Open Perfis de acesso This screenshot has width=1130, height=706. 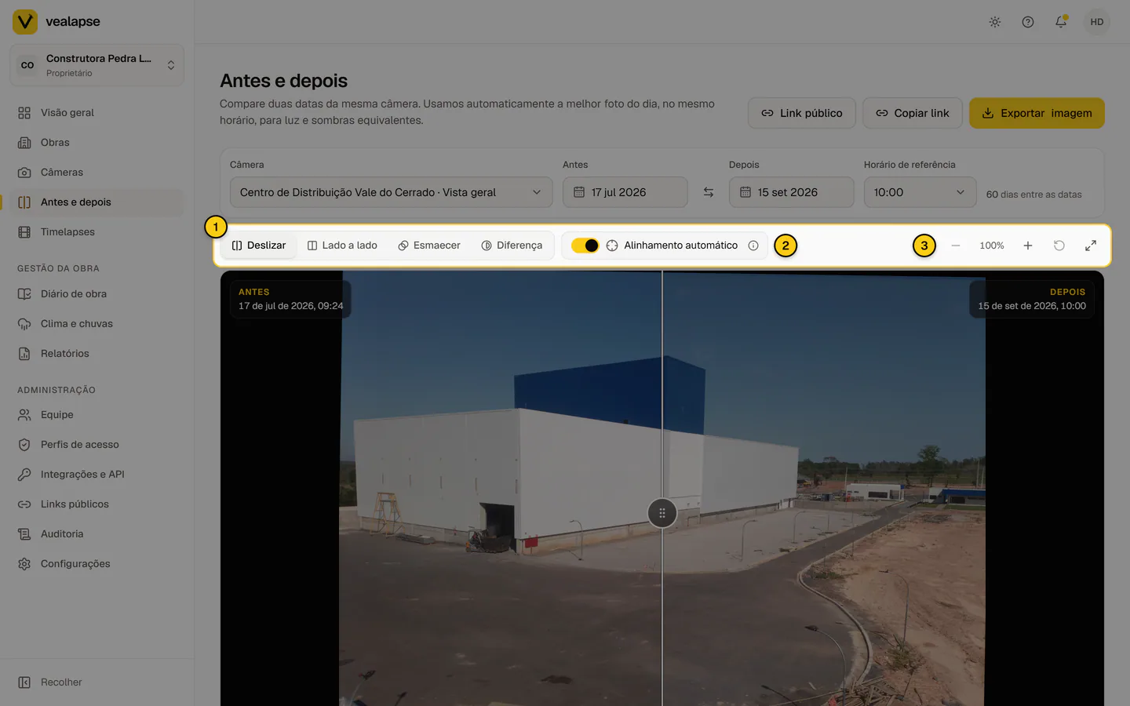[x=97, y=445]
